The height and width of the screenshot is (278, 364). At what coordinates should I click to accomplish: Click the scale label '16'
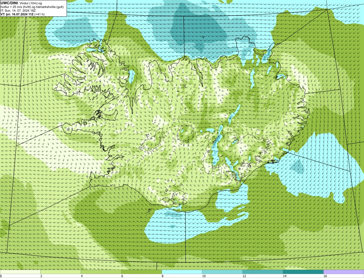325,276
